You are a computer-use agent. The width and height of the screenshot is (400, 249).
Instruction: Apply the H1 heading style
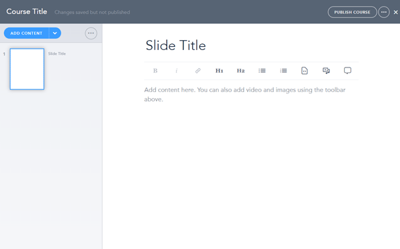(x=219, y=71)
